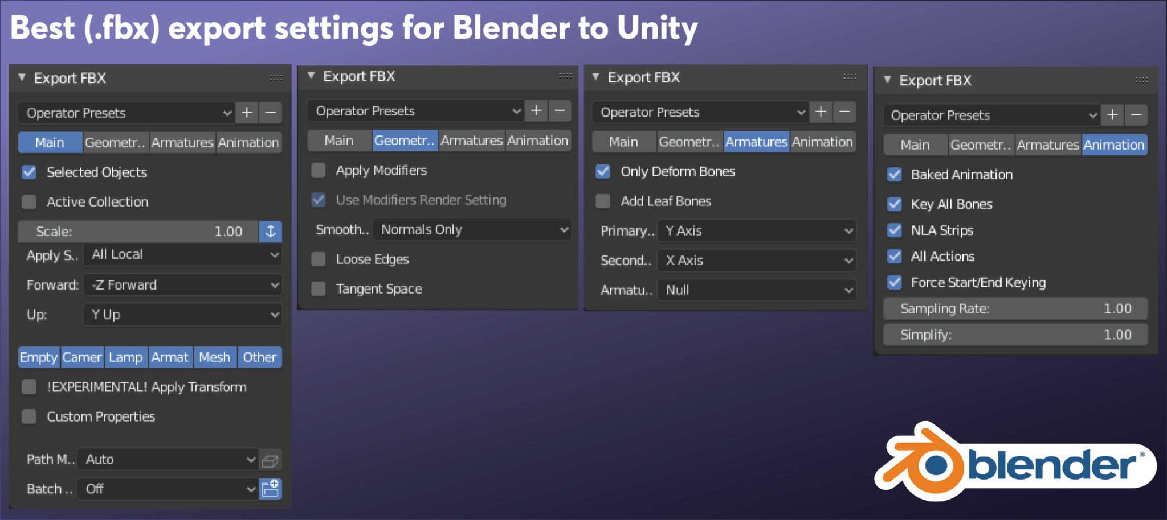
Task: Remove operator preset in Armatures panel
Action: tap(844, 112)
